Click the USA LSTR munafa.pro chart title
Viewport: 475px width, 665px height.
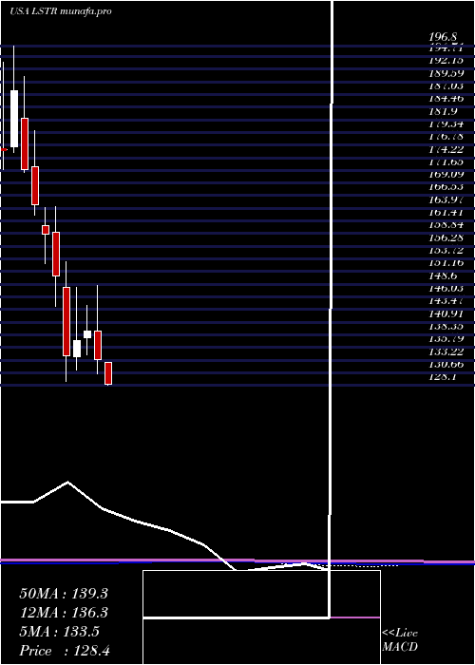[x=61, y=11]
